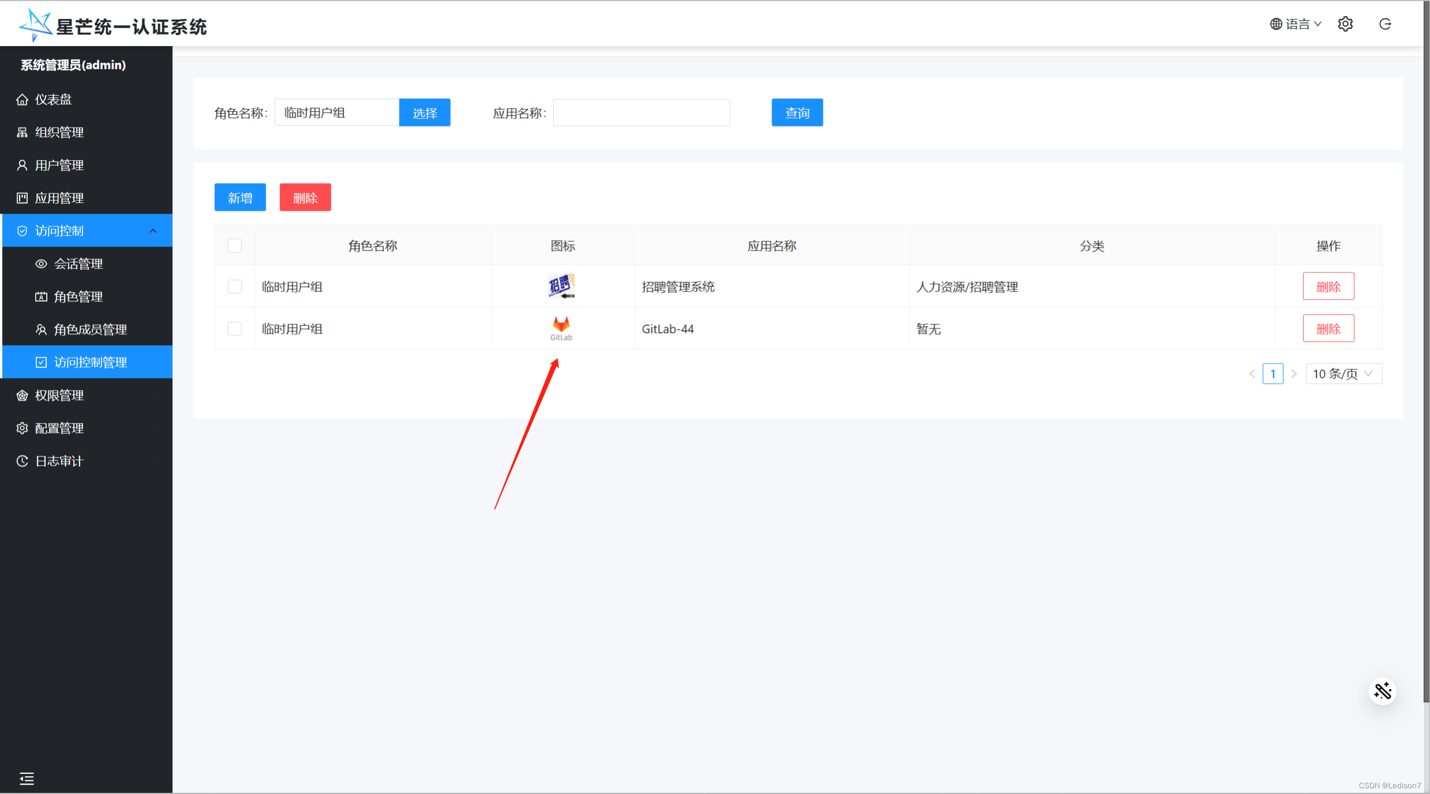This screenshot has width=1430, height=794.
Task: Tick the checkbox for the GitLab-44 row
Action: 234,328
